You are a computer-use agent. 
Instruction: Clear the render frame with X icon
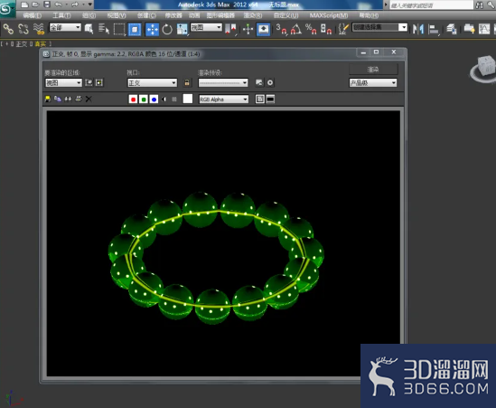[x=89, y=100]
